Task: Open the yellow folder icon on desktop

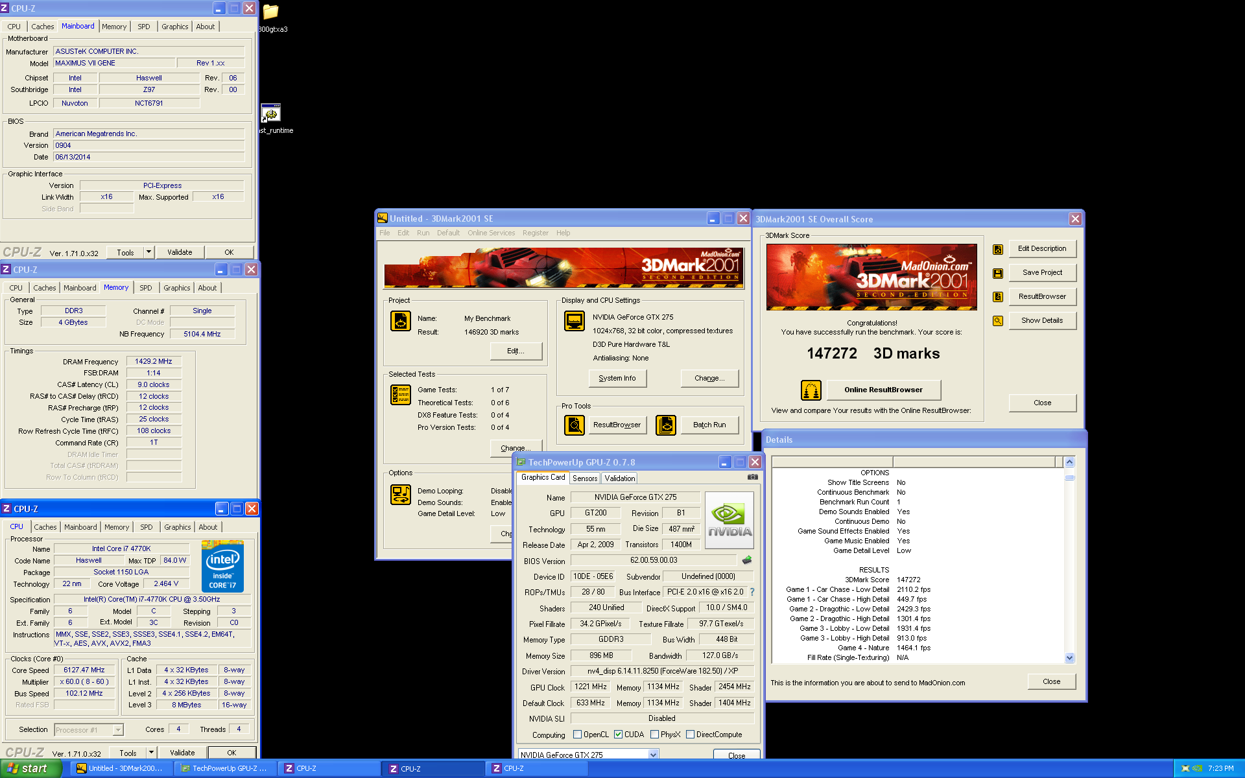Action: coord(270,12)
